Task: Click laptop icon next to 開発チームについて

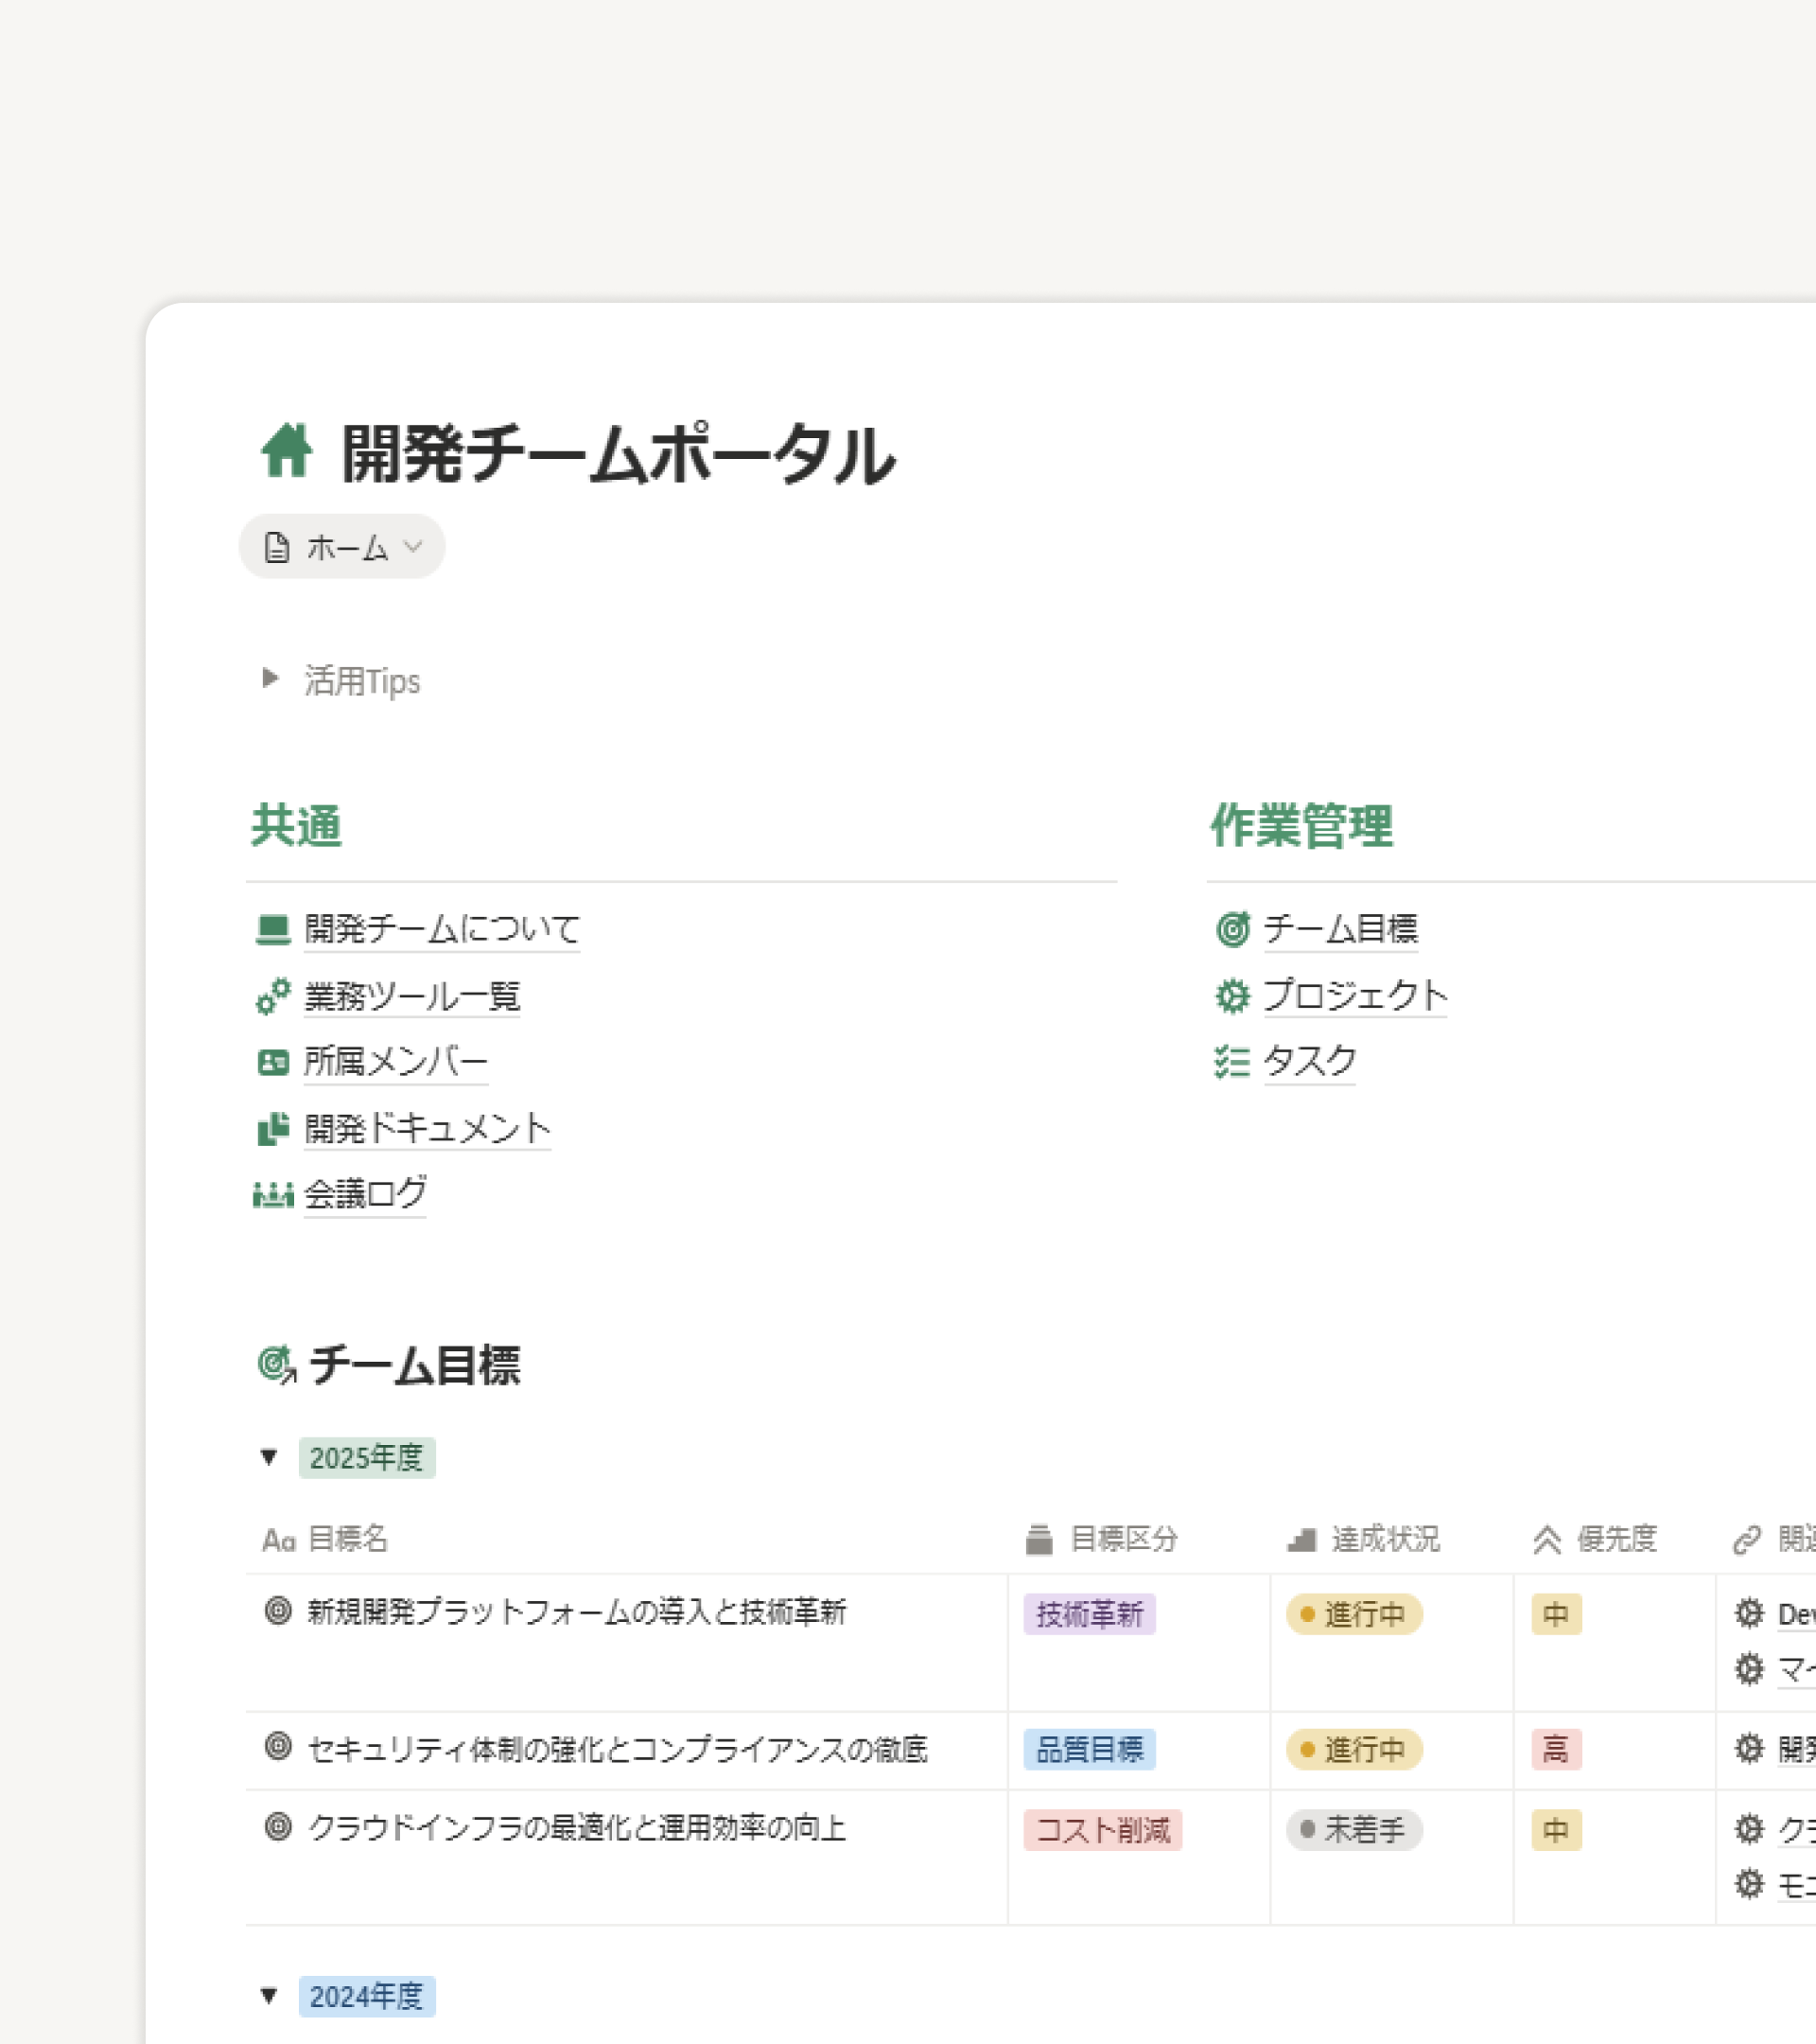Action: coord(272,929)
